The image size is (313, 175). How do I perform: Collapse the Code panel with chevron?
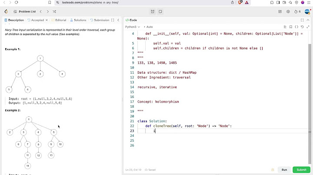click(308, 20)
